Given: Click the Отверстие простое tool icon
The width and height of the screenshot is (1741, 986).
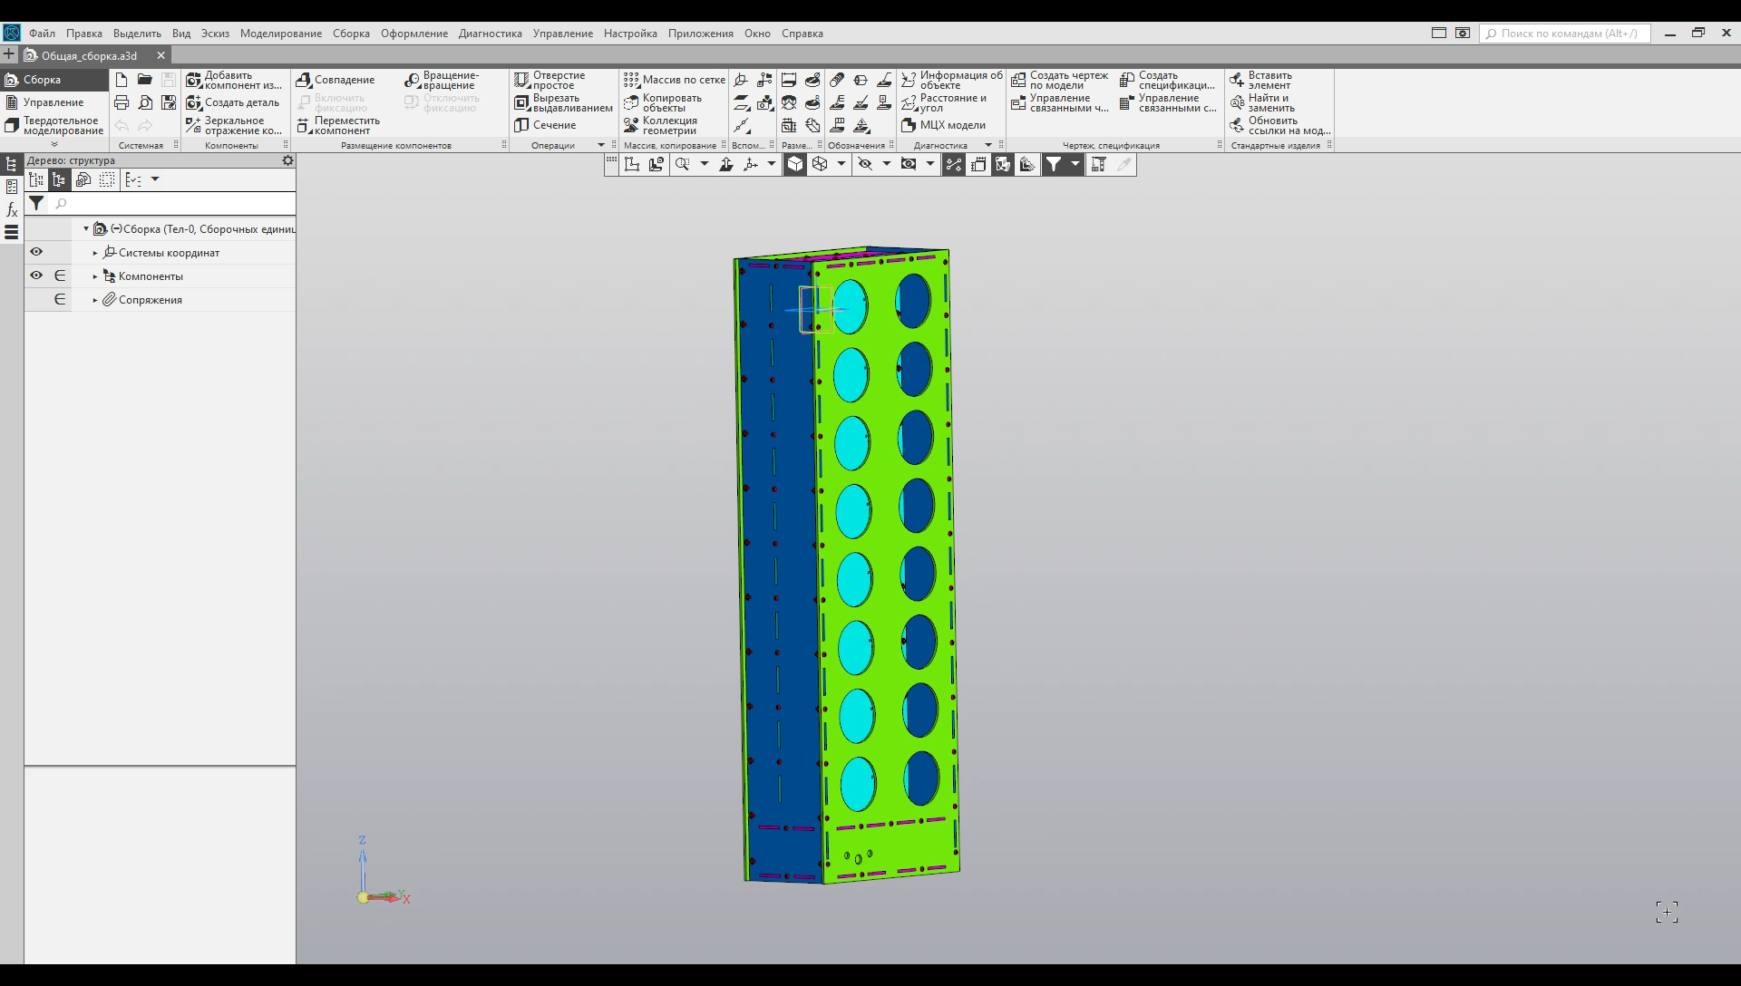Looking at the screenshot, I should pos(521,80).
